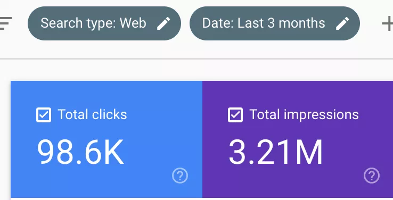393x200 pixels.
Task: Toggle Total impressions checkbox
Action: coord(235,115)
